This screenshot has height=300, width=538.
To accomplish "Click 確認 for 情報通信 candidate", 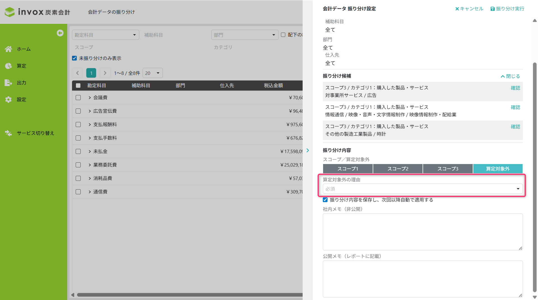I will (515, 107).
